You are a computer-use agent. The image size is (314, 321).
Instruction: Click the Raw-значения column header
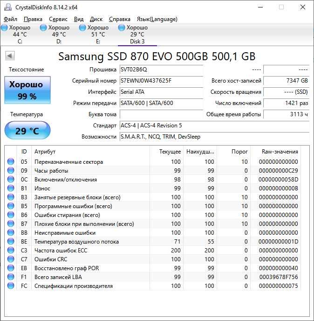276,152
